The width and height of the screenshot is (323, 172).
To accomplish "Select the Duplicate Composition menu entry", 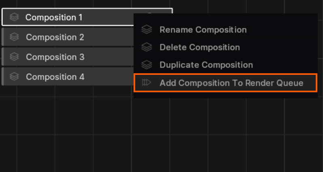I will tap(206, 65).
